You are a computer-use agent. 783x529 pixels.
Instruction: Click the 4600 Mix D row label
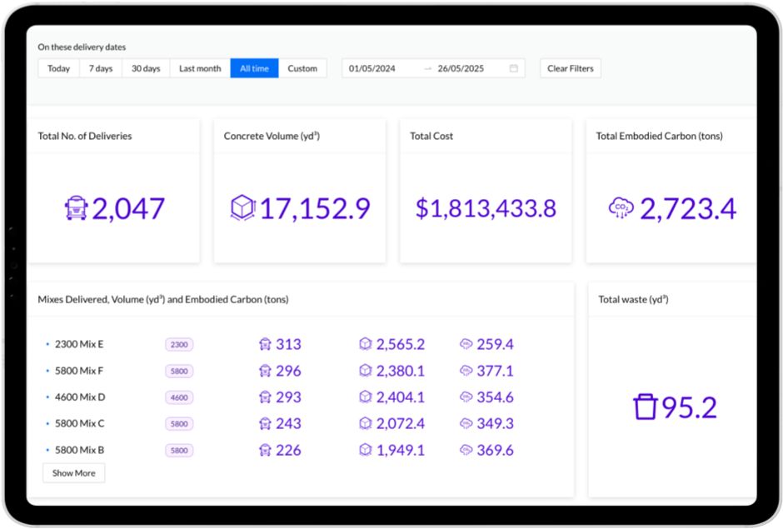80,397
